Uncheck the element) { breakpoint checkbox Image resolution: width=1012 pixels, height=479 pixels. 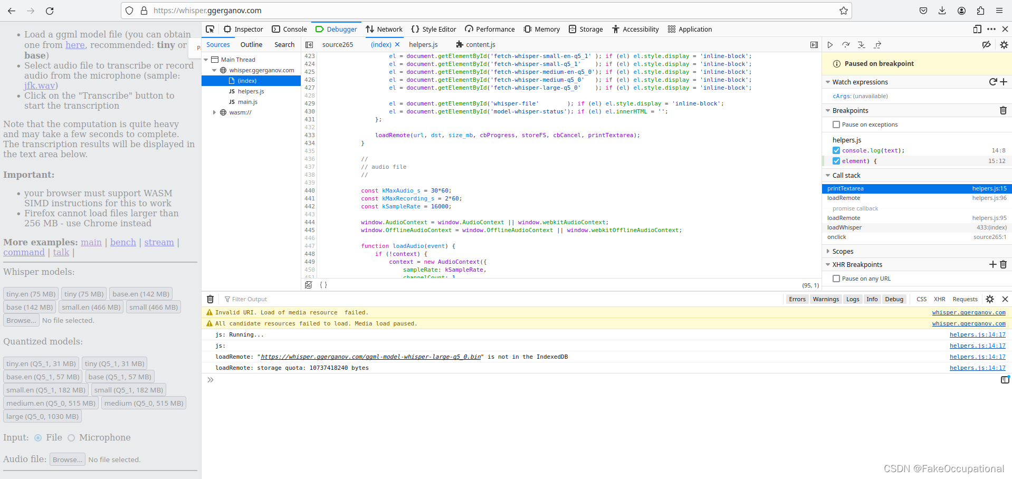836,161
